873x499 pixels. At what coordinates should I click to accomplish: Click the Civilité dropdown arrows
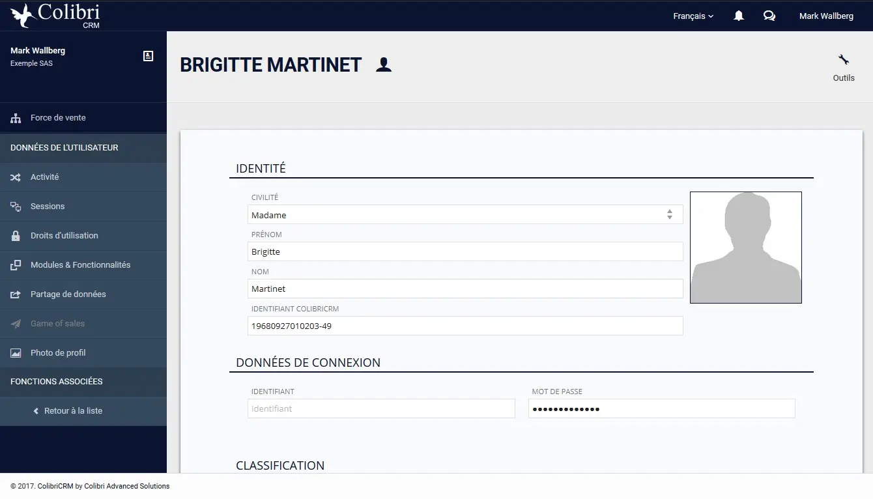click(x=669, y=214)
